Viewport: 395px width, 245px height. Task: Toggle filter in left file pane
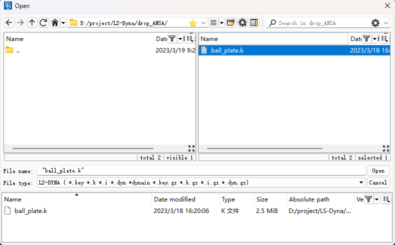172,38
